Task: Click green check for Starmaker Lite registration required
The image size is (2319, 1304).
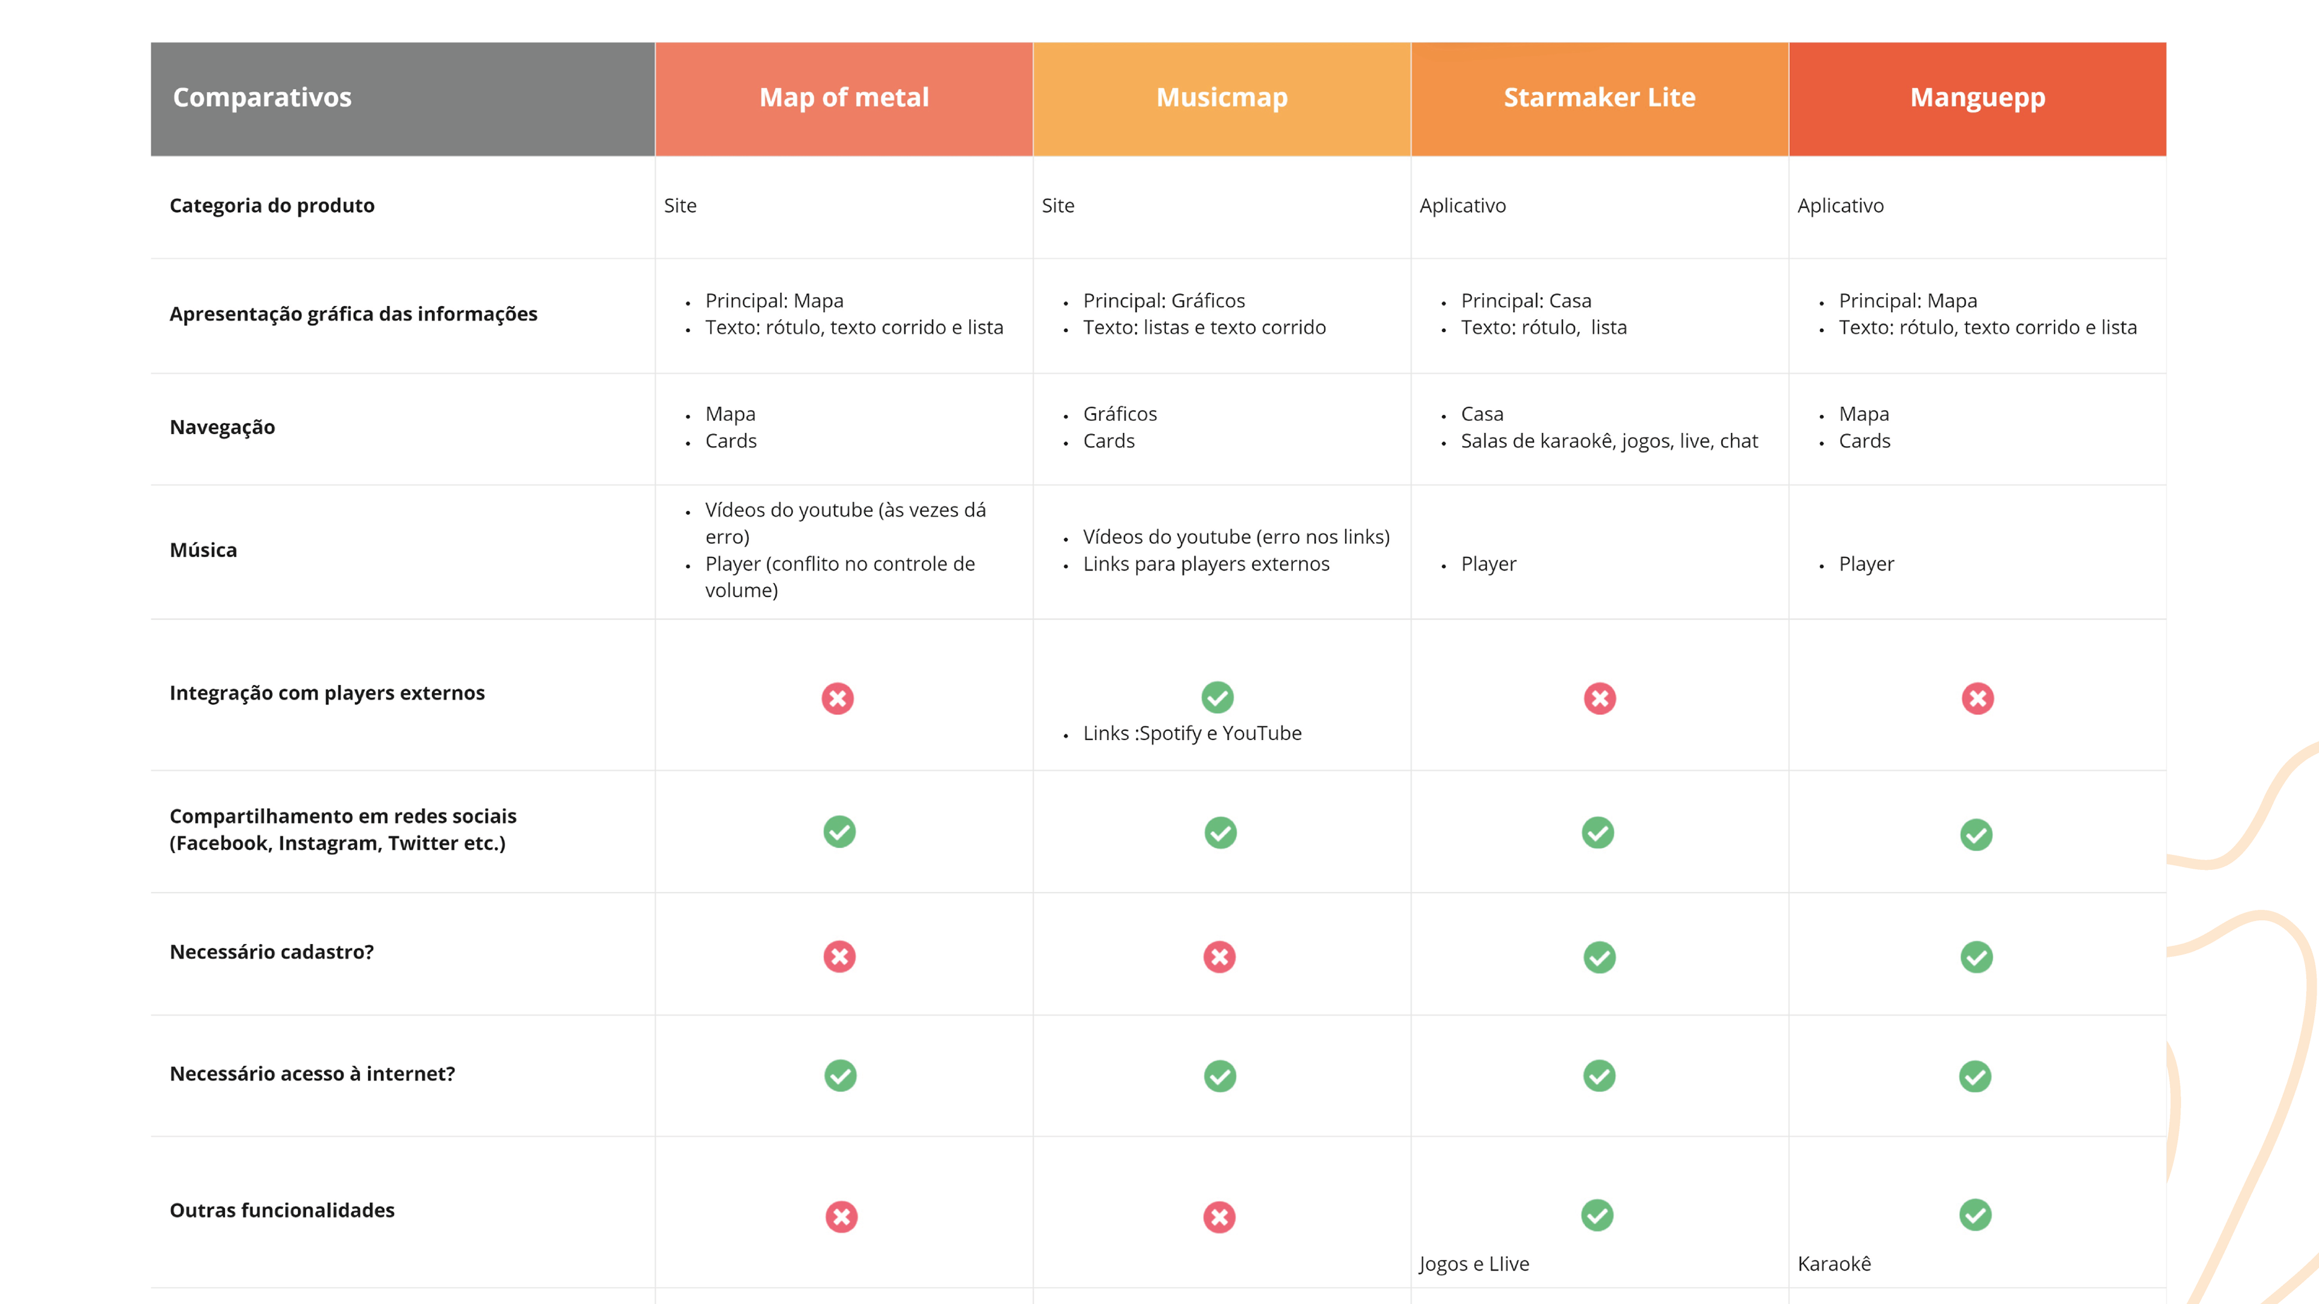Action: tap(1600, 957)
